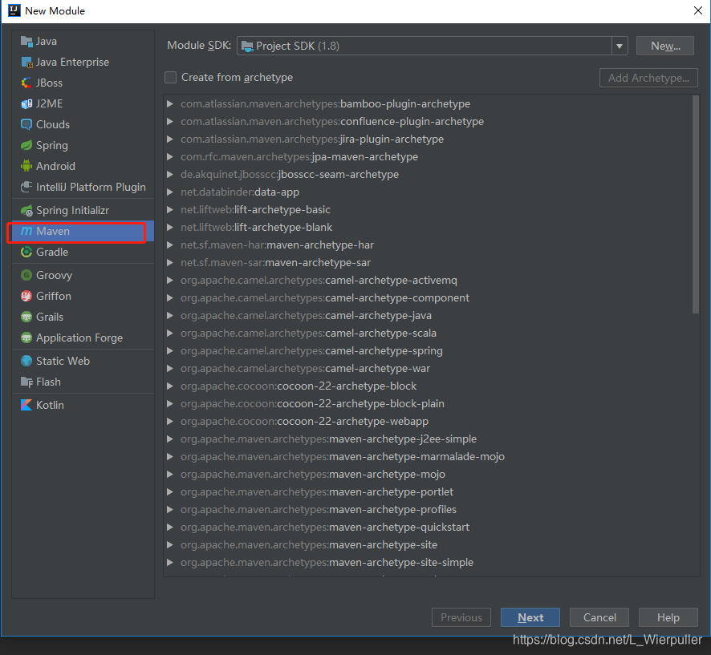Open the Module SDK dropdown arrow
This screenshot has height=655, width=711.
(x=620, y=46)
